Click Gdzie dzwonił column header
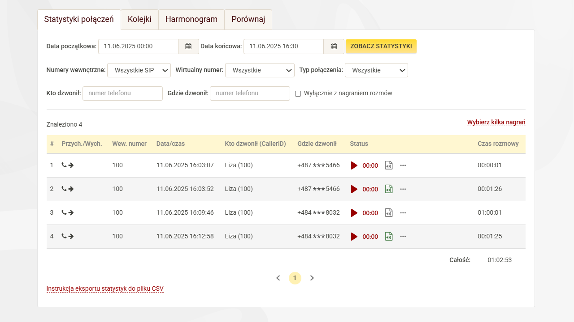The image size is (574, 322). [317, 144]
